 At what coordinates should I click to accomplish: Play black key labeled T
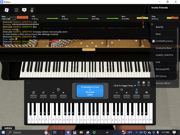(x=79, y=109)
